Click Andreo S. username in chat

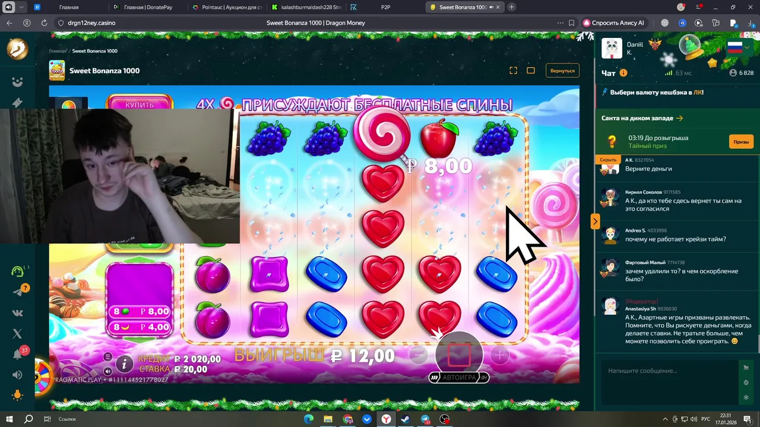(635, 231)
